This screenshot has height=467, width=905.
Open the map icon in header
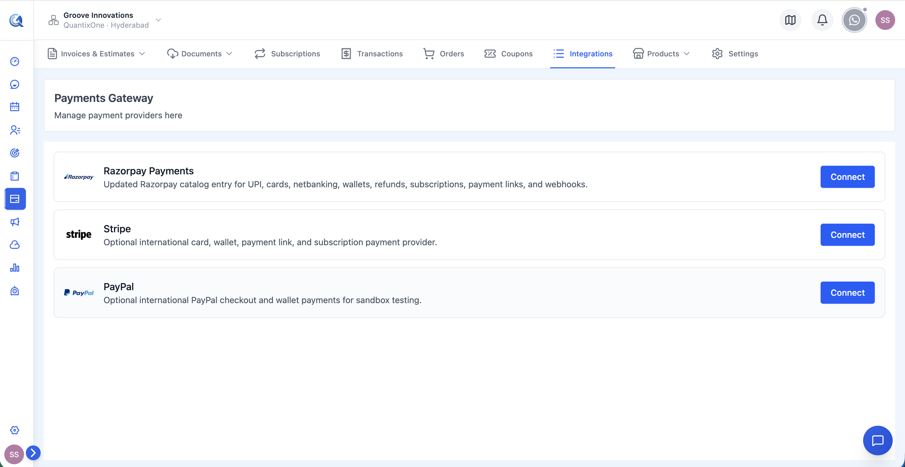click(790, 20)
